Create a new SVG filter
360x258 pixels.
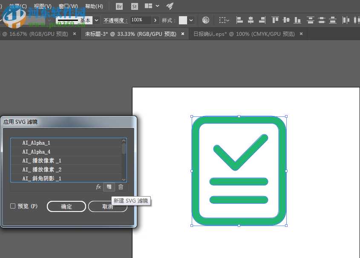point(109,187)
